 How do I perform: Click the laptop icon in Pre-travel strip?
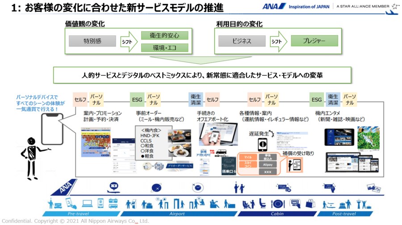pyautogui.click(x=87, y=204)
